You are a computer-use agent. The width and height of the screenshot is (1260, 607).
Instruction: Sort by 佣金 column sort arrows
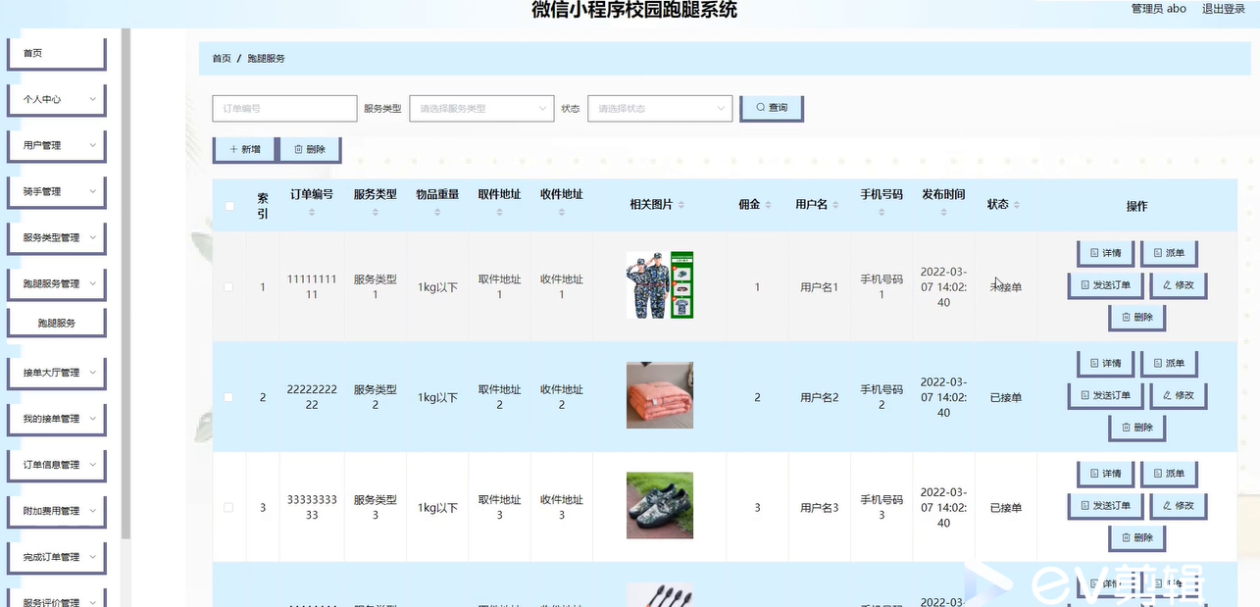point(769,205)
